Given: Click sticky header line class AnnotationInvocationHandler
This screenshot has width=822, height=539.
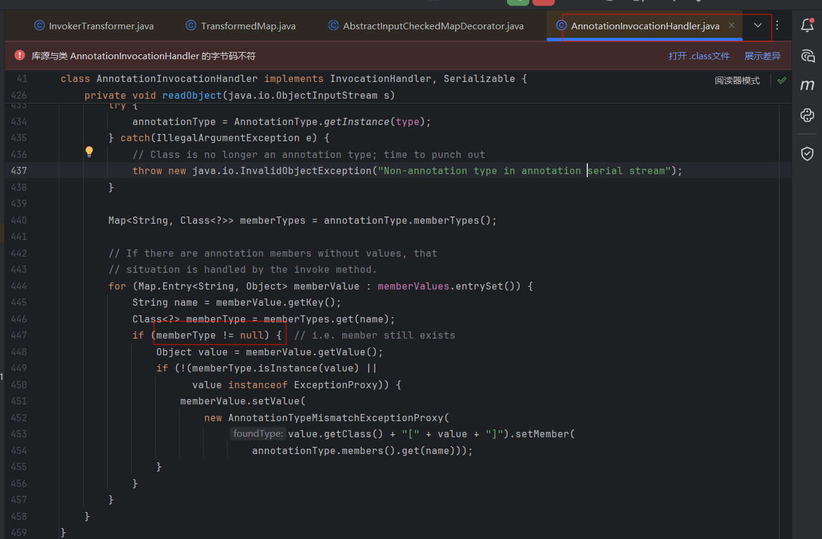Looking at the screenshot, I should coord(293,78).
